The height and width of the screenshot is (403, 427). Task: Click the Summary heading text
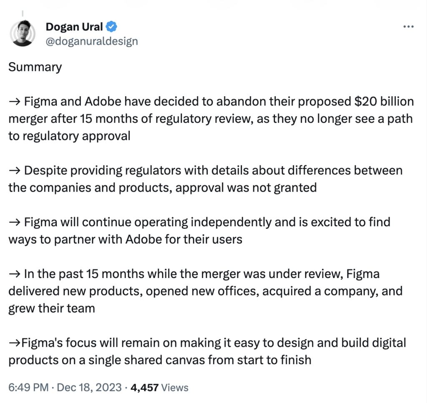[x=35, y=67]
